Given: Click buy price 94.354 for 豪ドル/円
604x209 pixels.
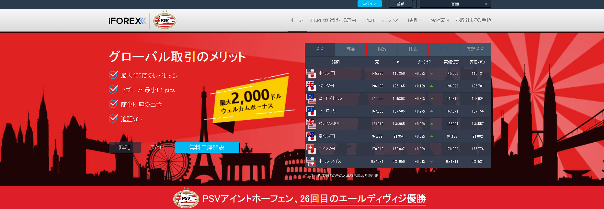Looking at the screenshot, I should tap(399, 136).
